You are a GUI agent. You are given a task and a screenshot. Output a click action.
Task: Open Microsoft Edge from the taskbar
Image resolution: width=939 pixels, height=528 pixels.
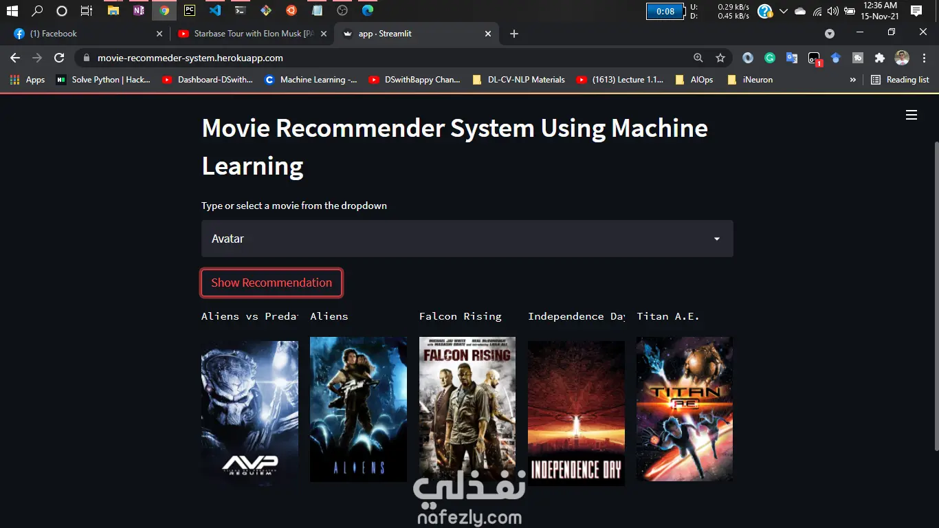pos(368,10)
